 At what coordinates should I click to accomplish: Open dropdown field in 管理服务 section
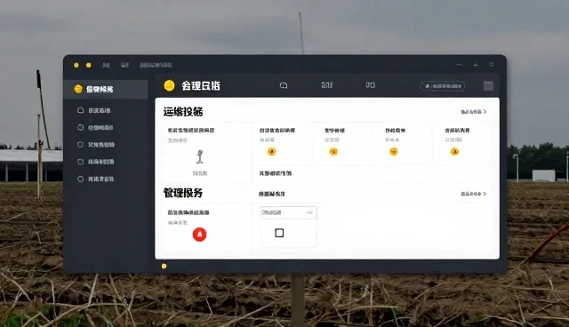coord(288,212)
